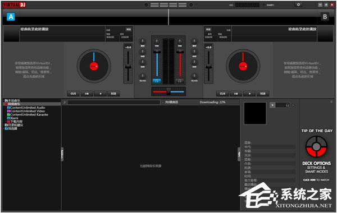337x213 pixels.
Task: Toggle deck B headphone cue button
Action: pyautogui.click(x=180, y=81)
